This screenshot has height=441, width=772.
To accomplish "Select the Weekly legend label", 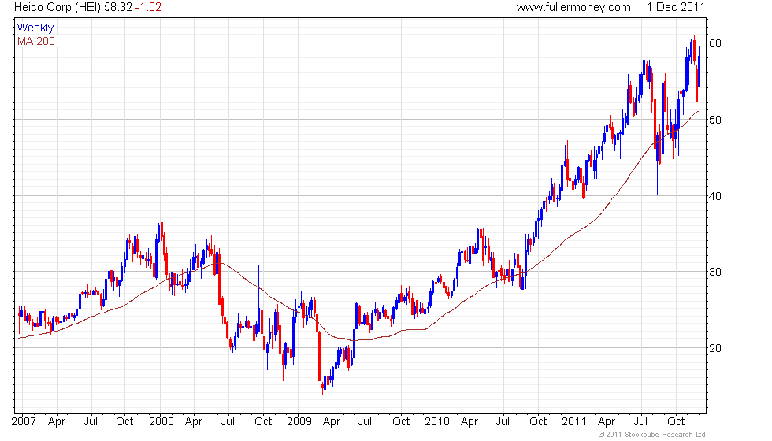I will pyautogui.click(x=35, y=28).
